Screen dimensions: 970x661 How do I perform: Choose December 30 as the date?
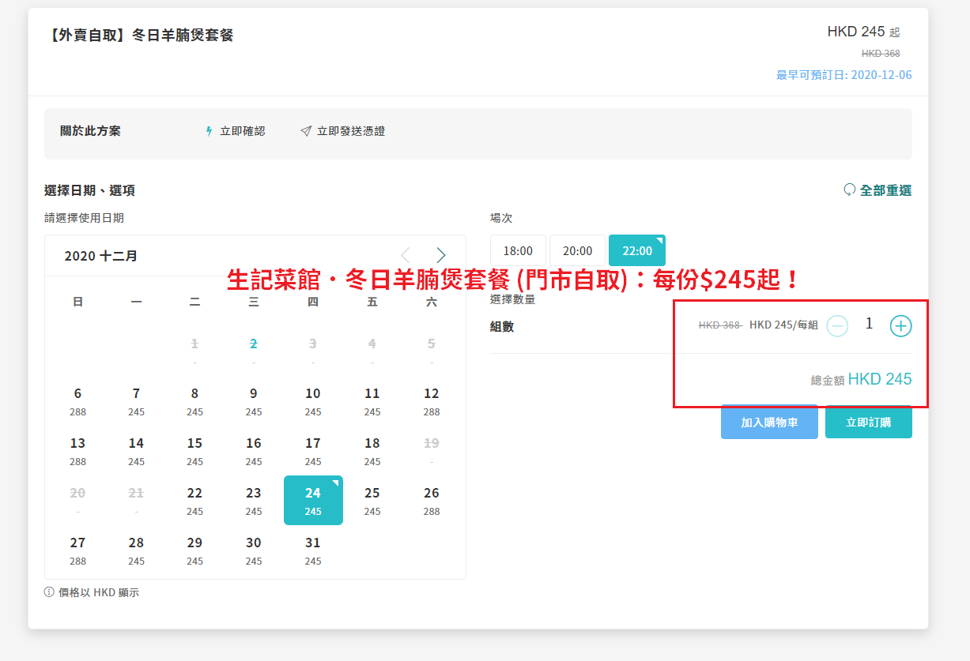pyautogui.click(x=254, y=550)
